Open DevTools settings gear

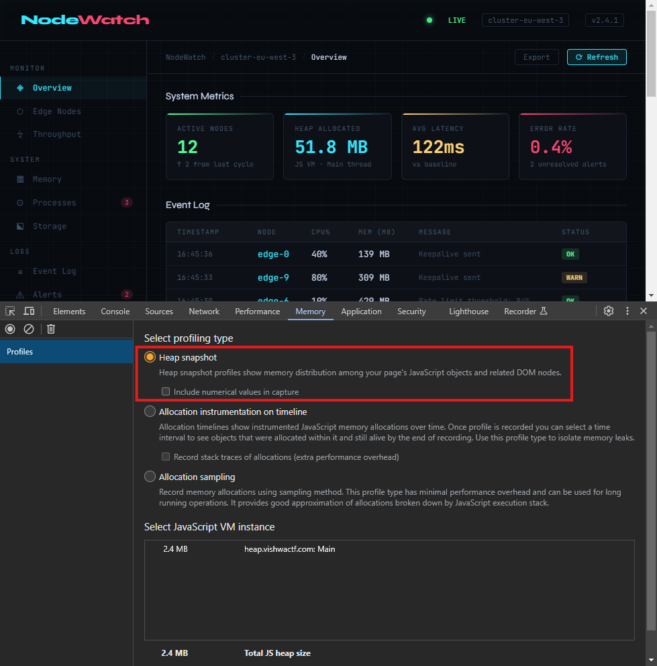[x=609, y=311]
